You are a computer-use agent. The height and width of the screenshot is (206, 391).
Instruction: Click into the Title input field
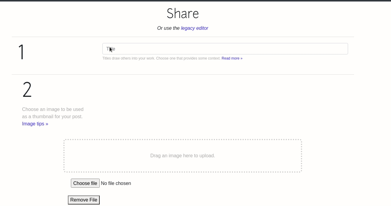click(225, 49)
